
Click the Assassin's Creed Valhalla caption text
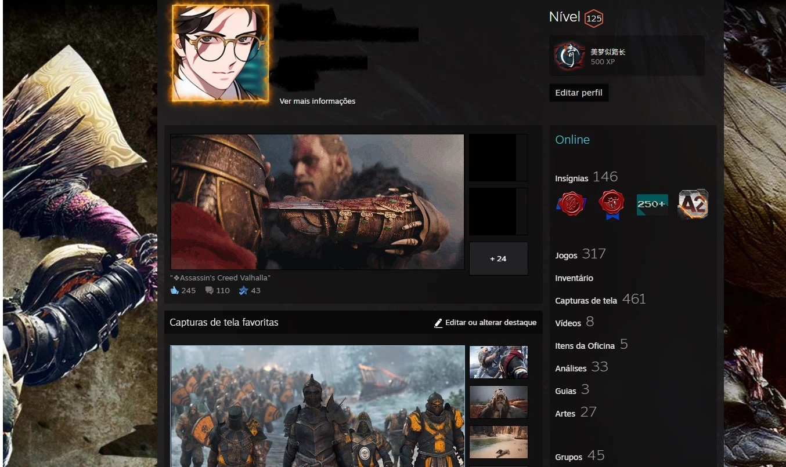[x=221, y=278]
